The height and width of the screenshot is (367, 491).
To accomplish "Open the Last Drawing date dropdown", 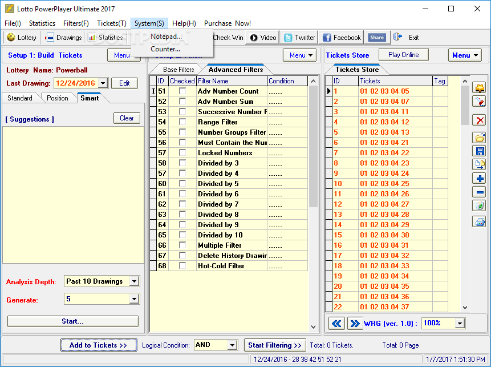I will pos(103,83).
